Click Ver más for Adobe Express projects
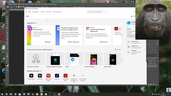The height and width of the screenshot is (96, 171). click(x=118, y=50)
